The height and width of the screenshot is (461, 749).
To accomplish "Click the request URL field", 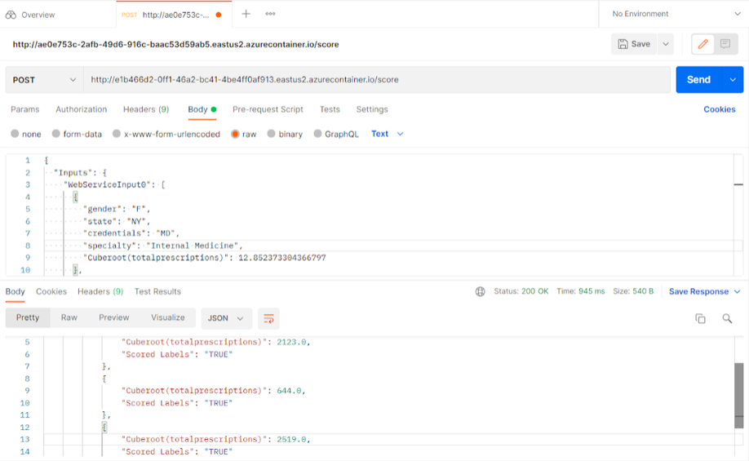I will (376, 80).
